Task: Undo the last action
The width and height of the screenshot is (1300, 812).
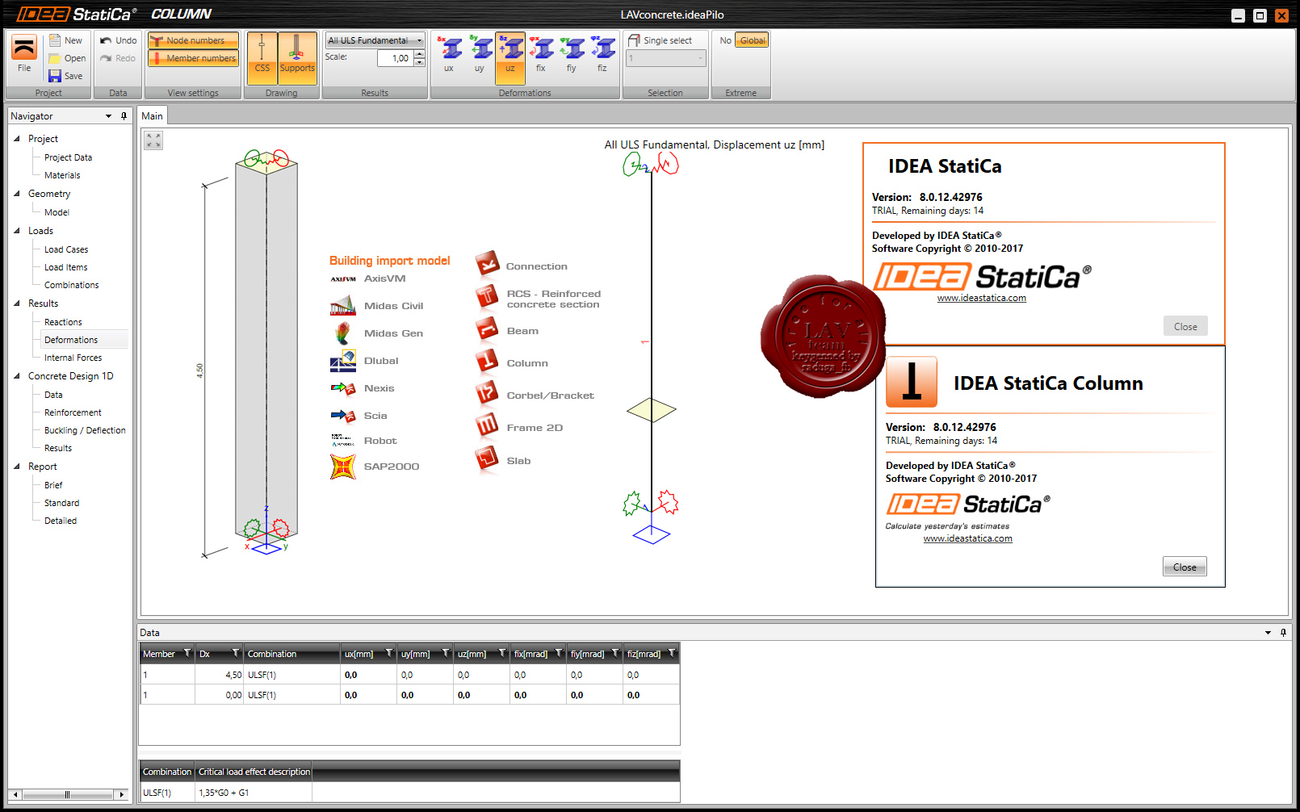Action: click(118, 40)
